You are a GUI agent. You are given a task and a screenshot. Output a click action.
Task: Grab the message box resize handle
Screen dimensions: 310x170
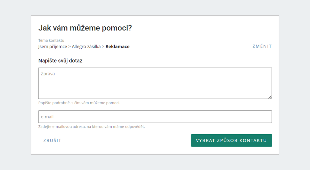[270, 97]
